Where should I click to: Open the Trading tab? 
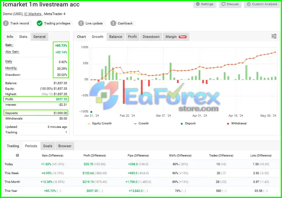click(x=13, y=146)
